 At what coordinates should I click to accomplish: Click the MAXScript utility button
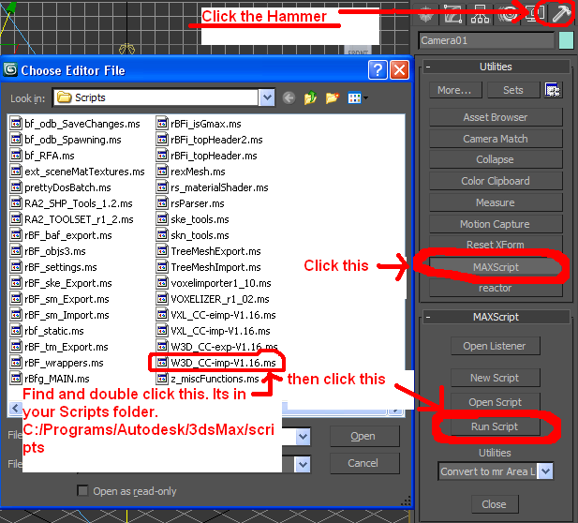(496, 267)
